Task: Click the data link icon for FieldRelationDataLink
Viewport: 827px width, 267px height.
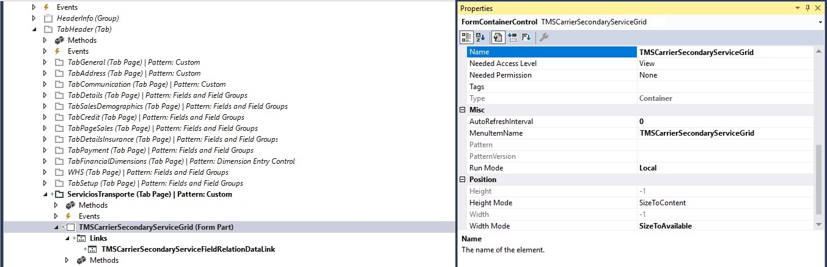Action: click(x=92, y=249)
